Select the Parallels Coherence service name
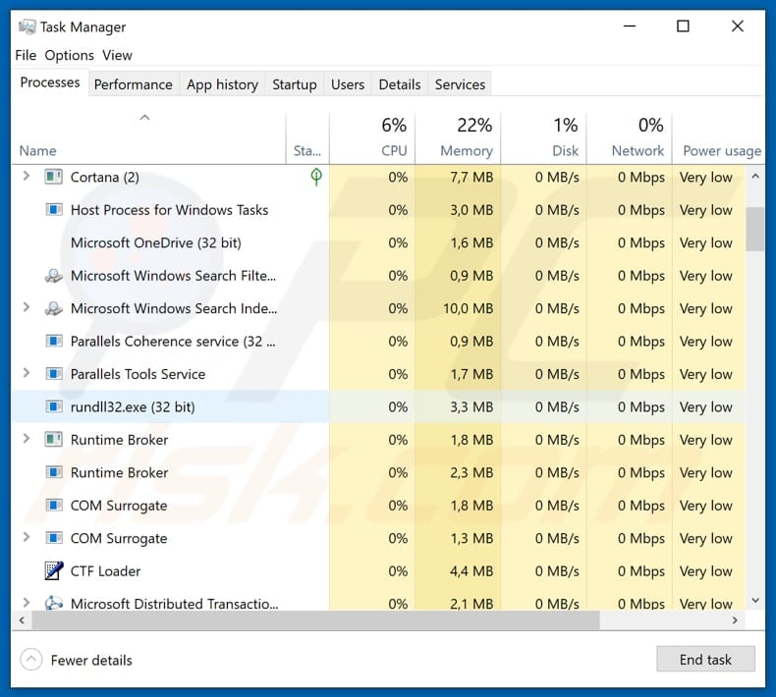 click(173, 342)
